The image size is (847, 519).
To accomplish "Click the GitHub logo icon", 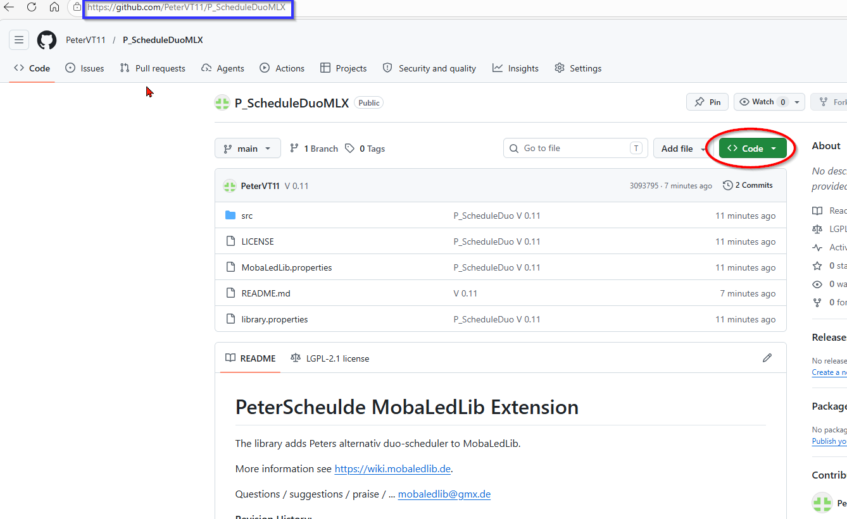I will click(x=47, y=40).
